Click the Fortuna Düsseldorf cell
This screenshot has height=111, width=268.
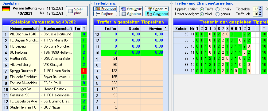pos(25,83)
